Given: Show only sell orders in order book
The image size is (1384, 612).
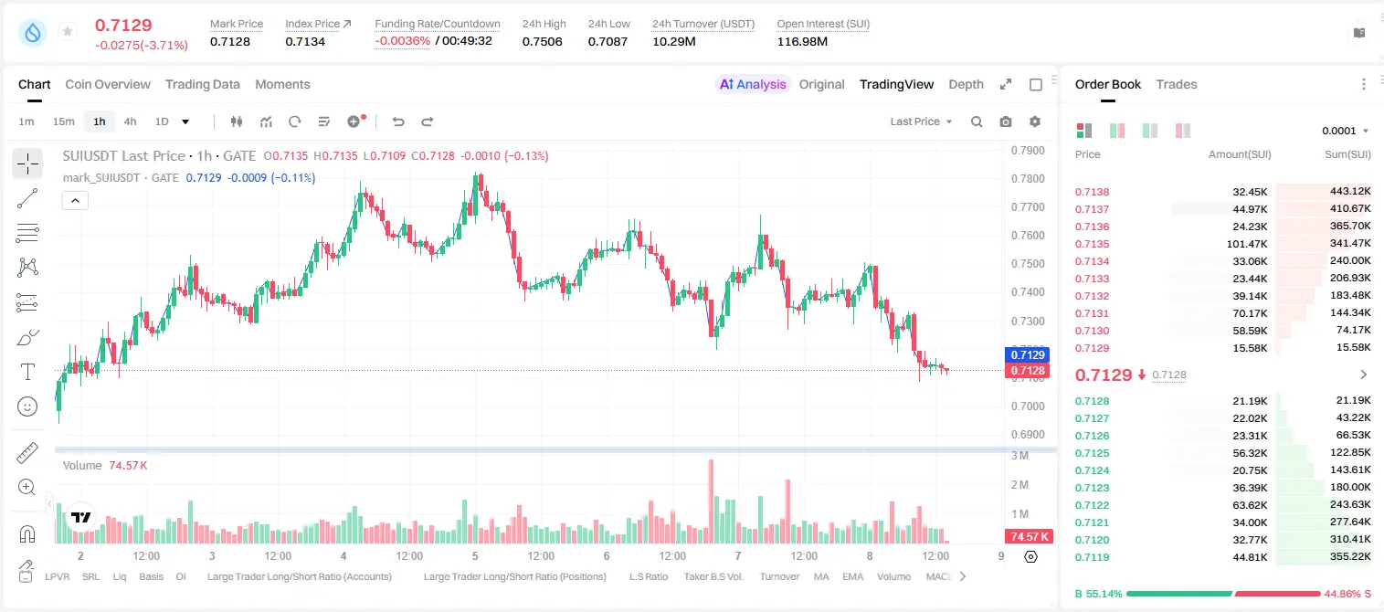Looking at the screenshot, I should (x=1183, y=131).
